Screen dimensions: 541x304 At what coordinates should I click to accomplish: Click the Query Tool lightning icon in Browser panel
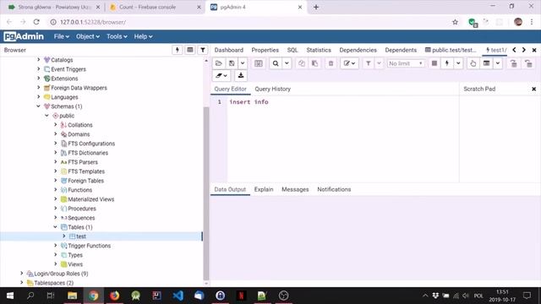pyautogui.click(x=177, y=50)
